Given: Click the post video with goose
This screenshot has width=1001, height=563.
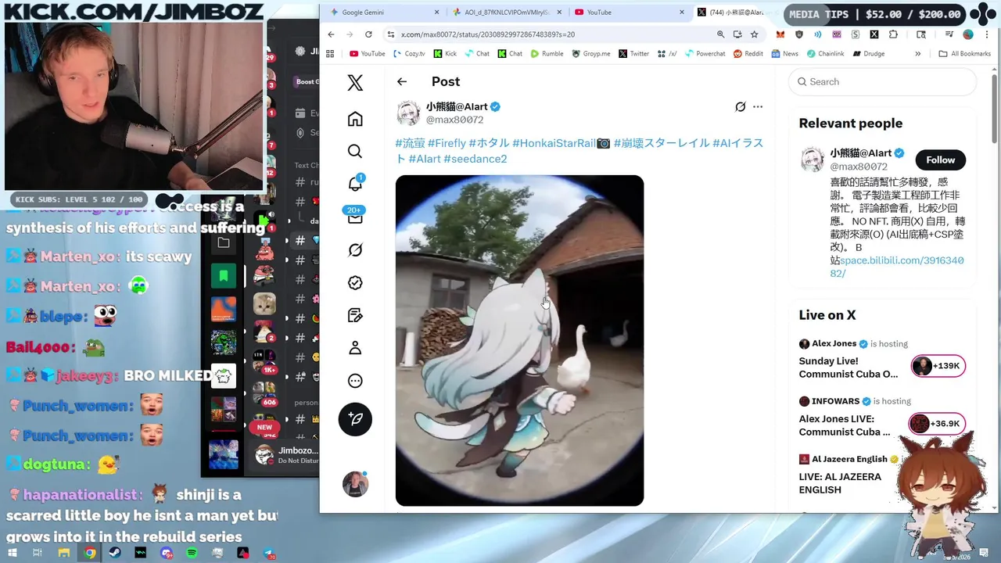Looking at the screenshot, I should [x=519, y=340].
